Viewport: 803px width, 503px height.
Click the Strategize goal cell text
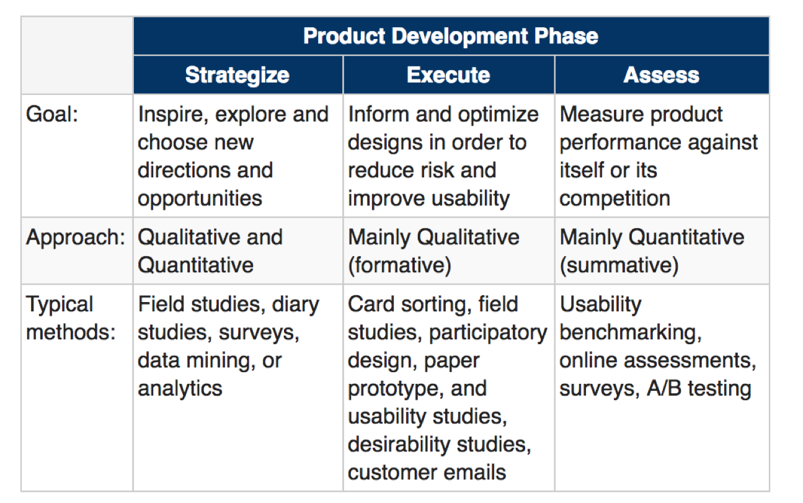[233, 156]
